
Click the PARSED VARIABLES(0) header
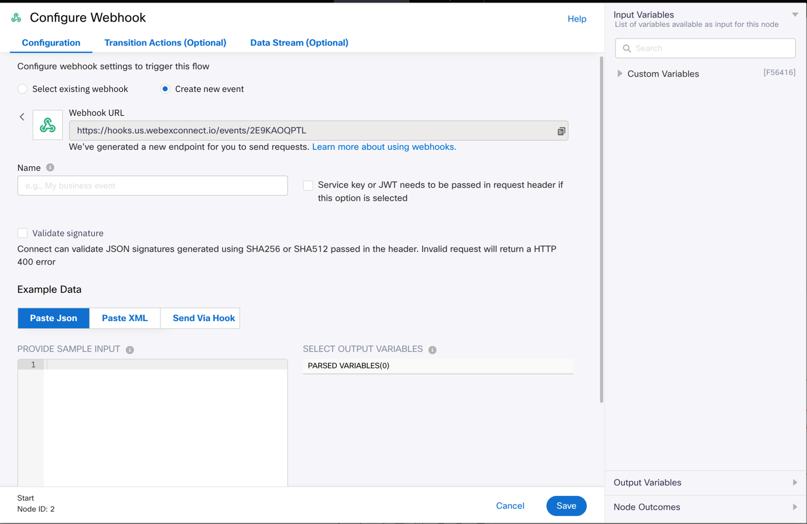pos(438,366)
